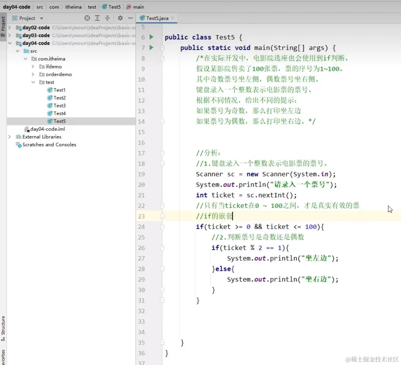Place cursor on 'int ticket = sc.nextInt();' line
Screen dimensions: 401x365
coord(246,195)
